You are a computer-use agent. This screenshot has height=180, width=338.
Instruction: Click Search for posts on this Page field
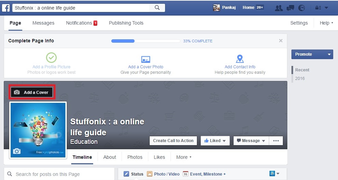tap(59, 174)
